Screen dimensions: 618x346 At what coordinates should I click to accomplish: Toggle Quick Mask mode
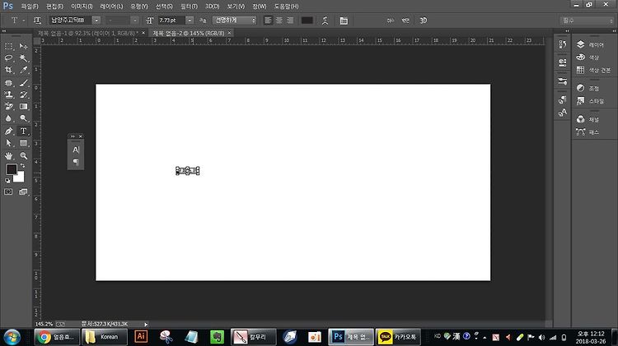(8, 191)
